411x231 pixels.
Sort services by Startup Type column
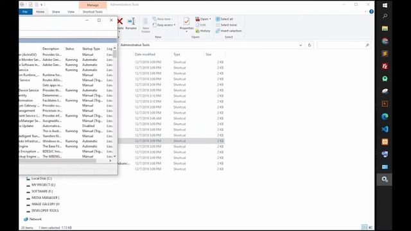coord(91,49)
